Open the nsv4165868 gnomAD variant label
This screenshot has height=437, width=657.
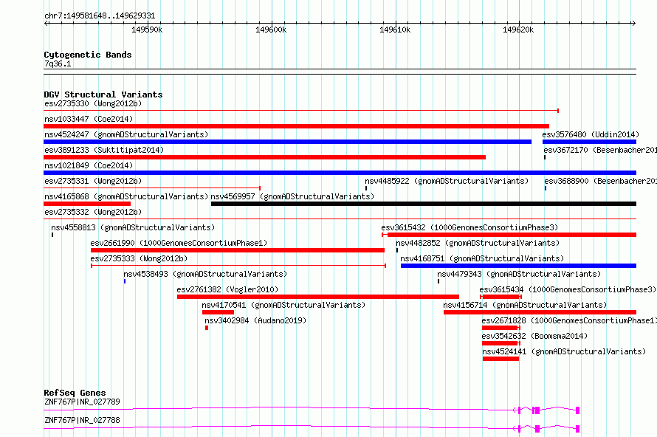tap(126, 196)
